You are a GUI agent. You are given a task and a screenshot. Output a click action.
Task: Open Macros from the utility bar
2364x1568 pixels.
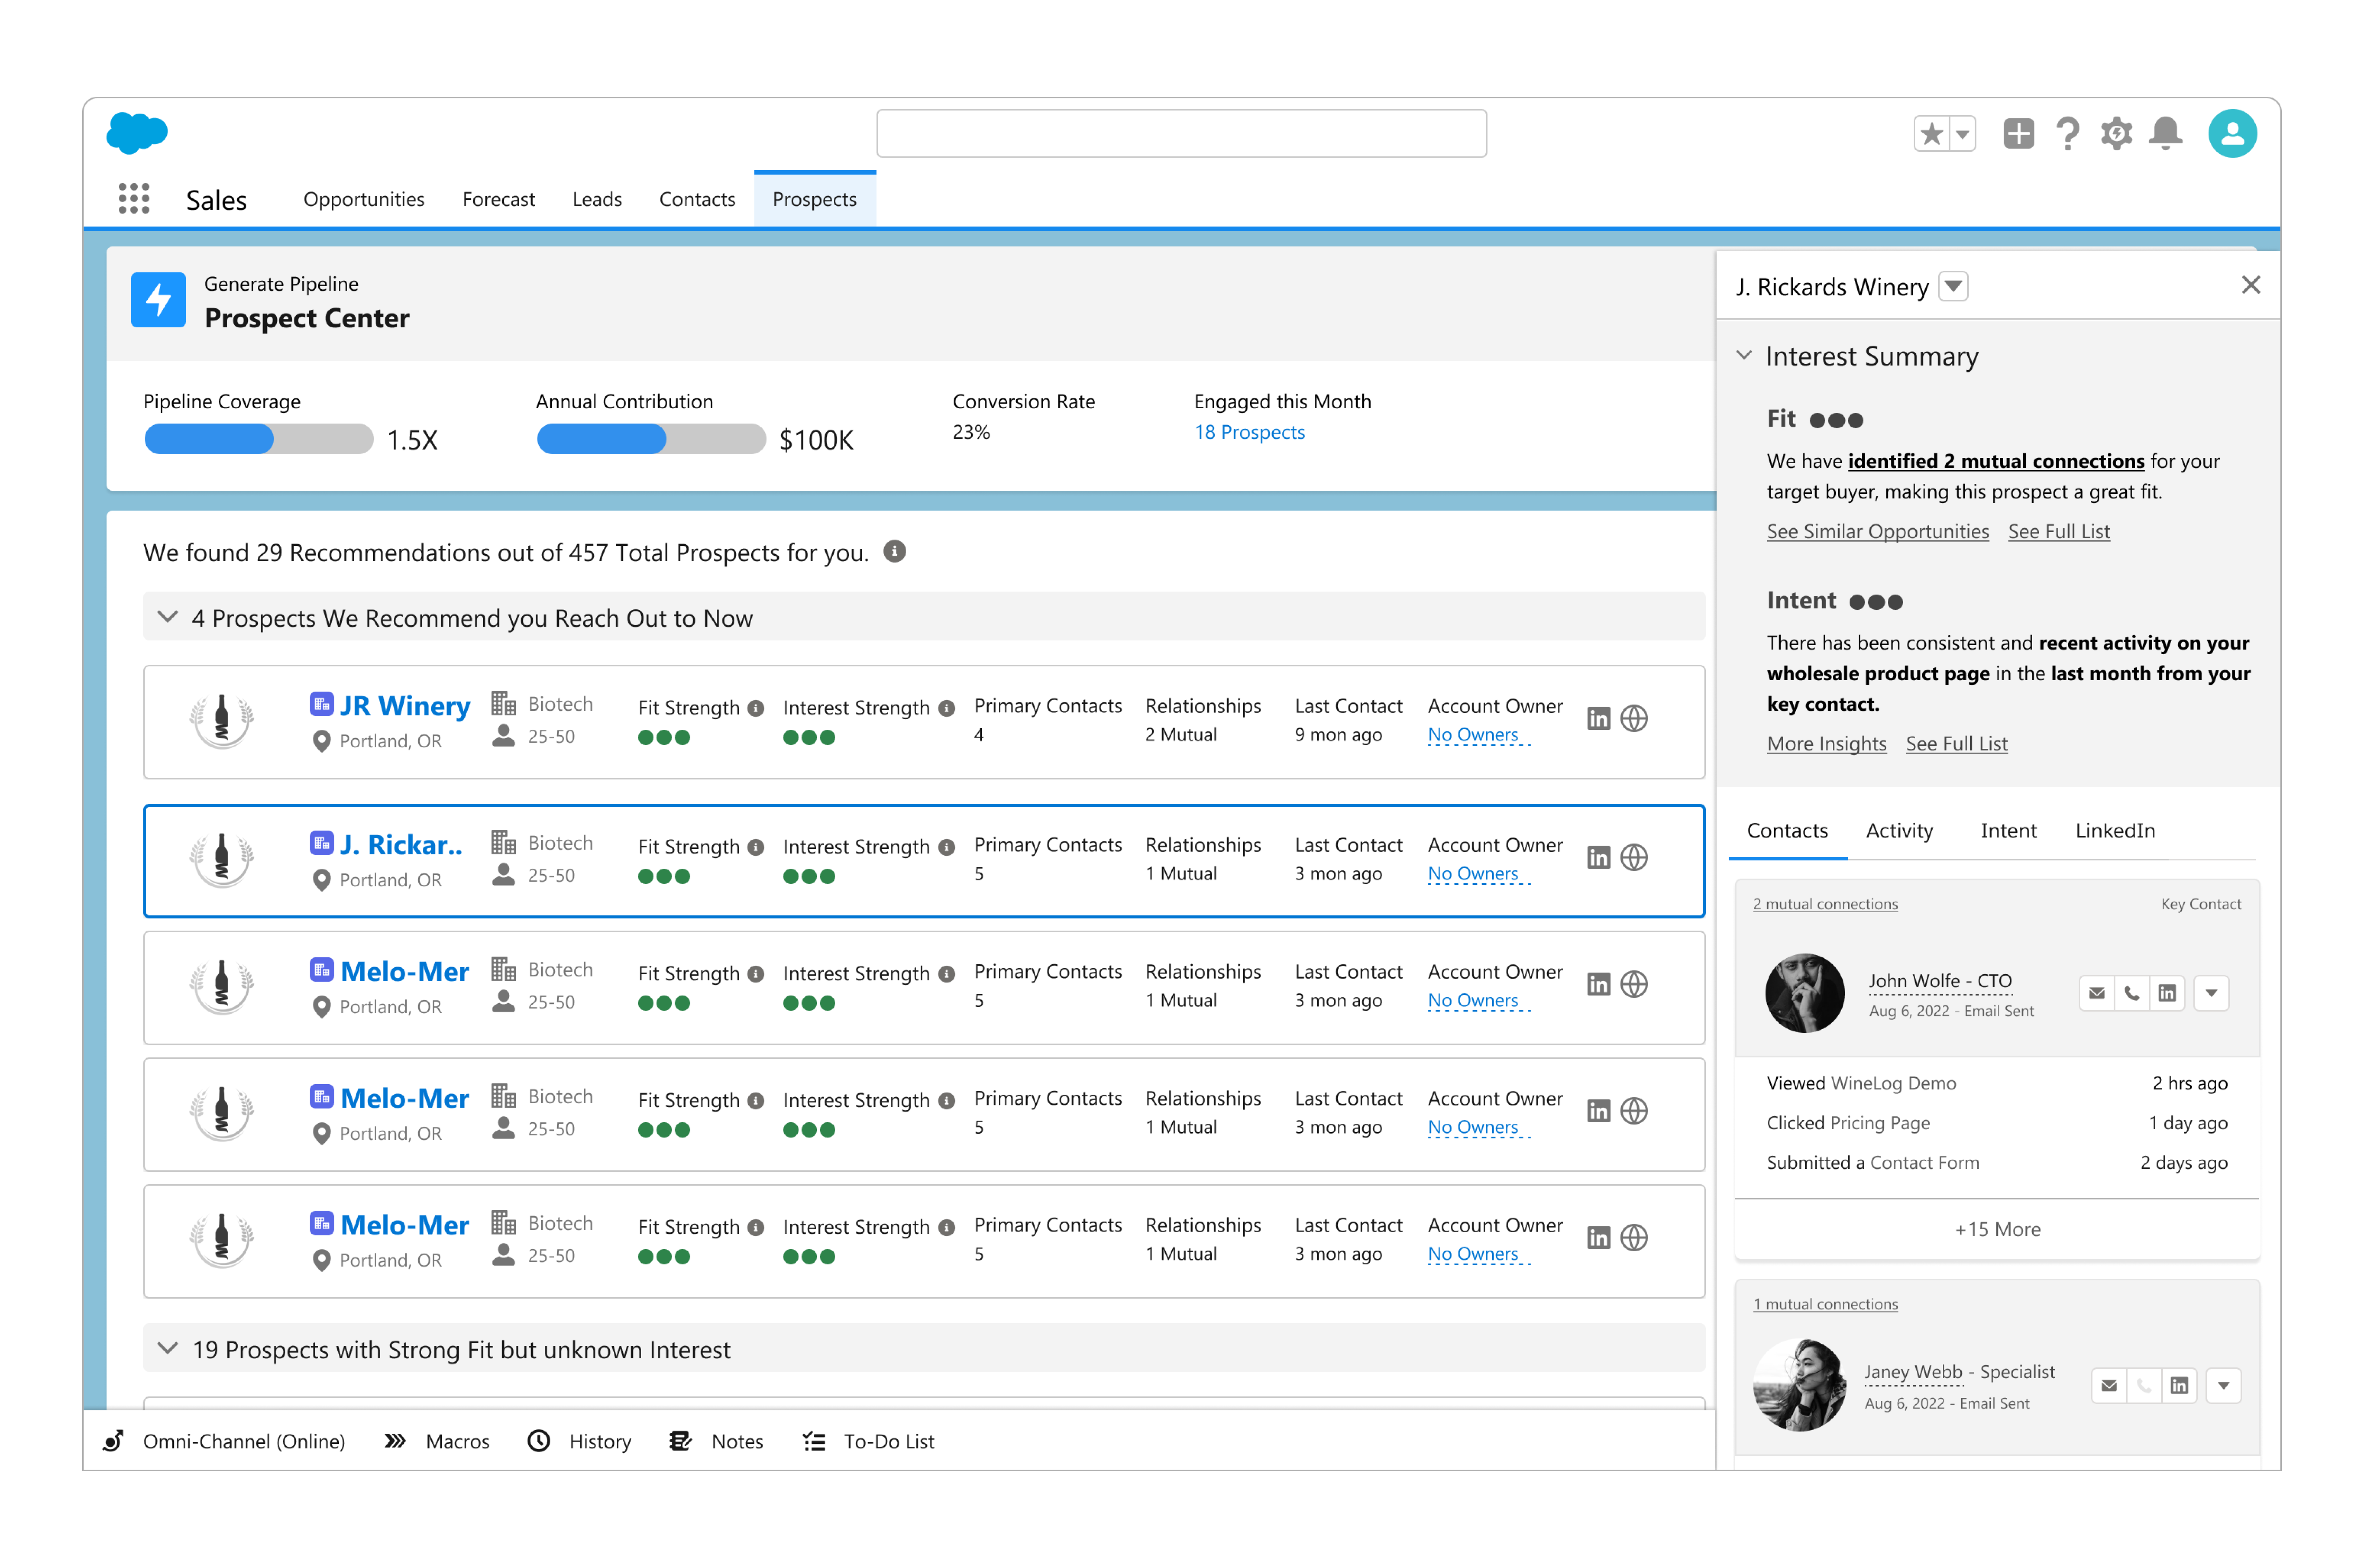[x=457, y=1441]
